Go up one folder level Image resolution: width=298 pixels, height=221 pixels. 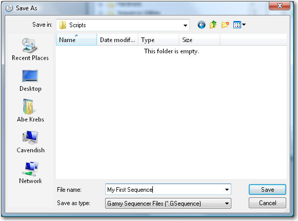213,25
